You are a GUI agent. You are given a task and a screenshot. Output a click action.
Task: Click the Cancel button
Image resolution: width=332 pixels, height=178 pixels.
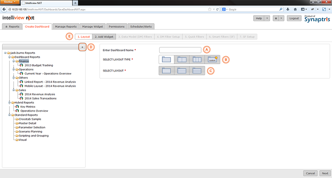[310, 173]
